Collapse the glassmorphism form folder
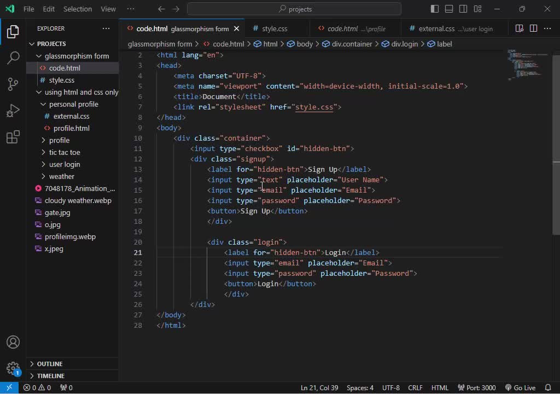This screenshot has width=560, height=394. 77,56
